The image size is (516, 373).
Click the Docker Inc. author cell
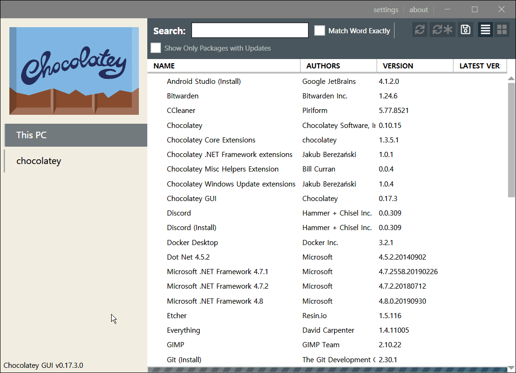(x=320, y=243)
